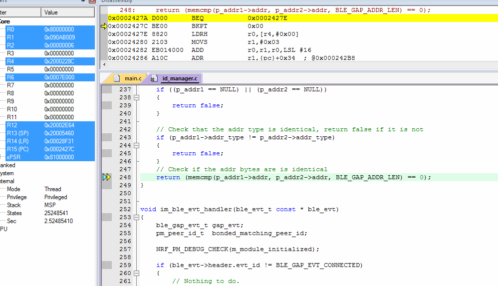Click PC value 0x0002427C
Image resolution: width=498 pixels, height=286 pixels.
point(59,149)
